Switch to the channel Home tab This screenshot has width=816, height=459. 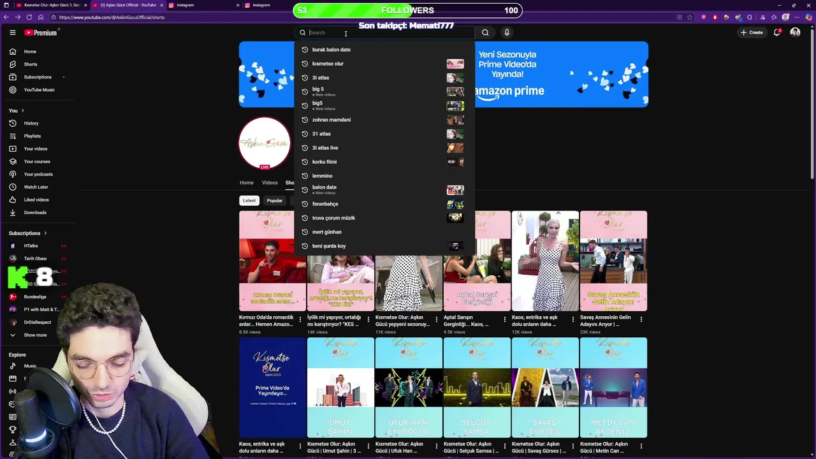click(x=247, y=183)
